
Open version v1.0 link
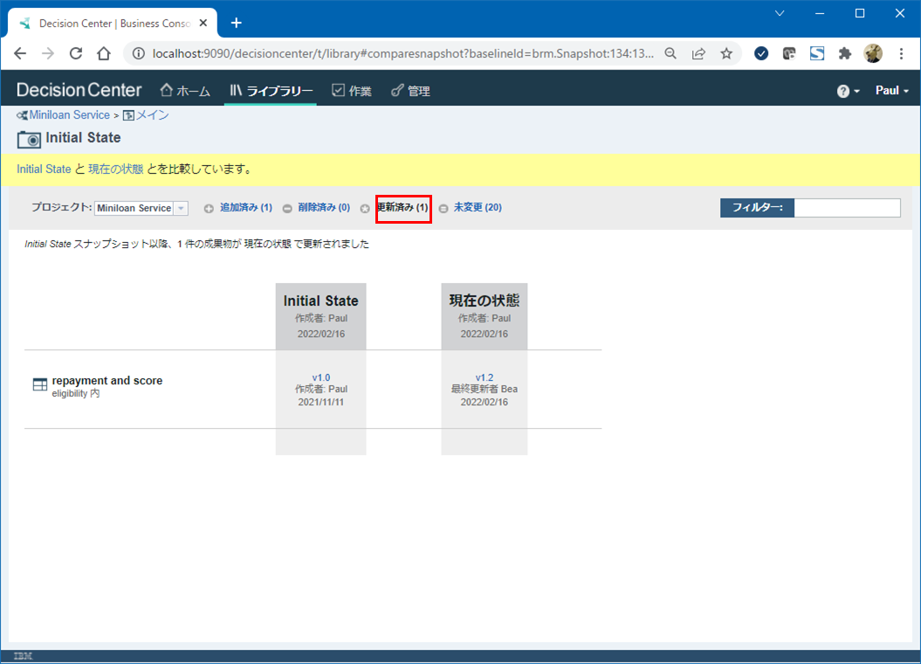tap(320, 377)
